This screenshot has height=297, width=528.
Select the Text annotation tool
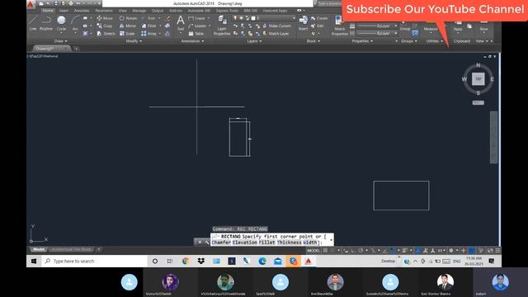tap(181, 23)
